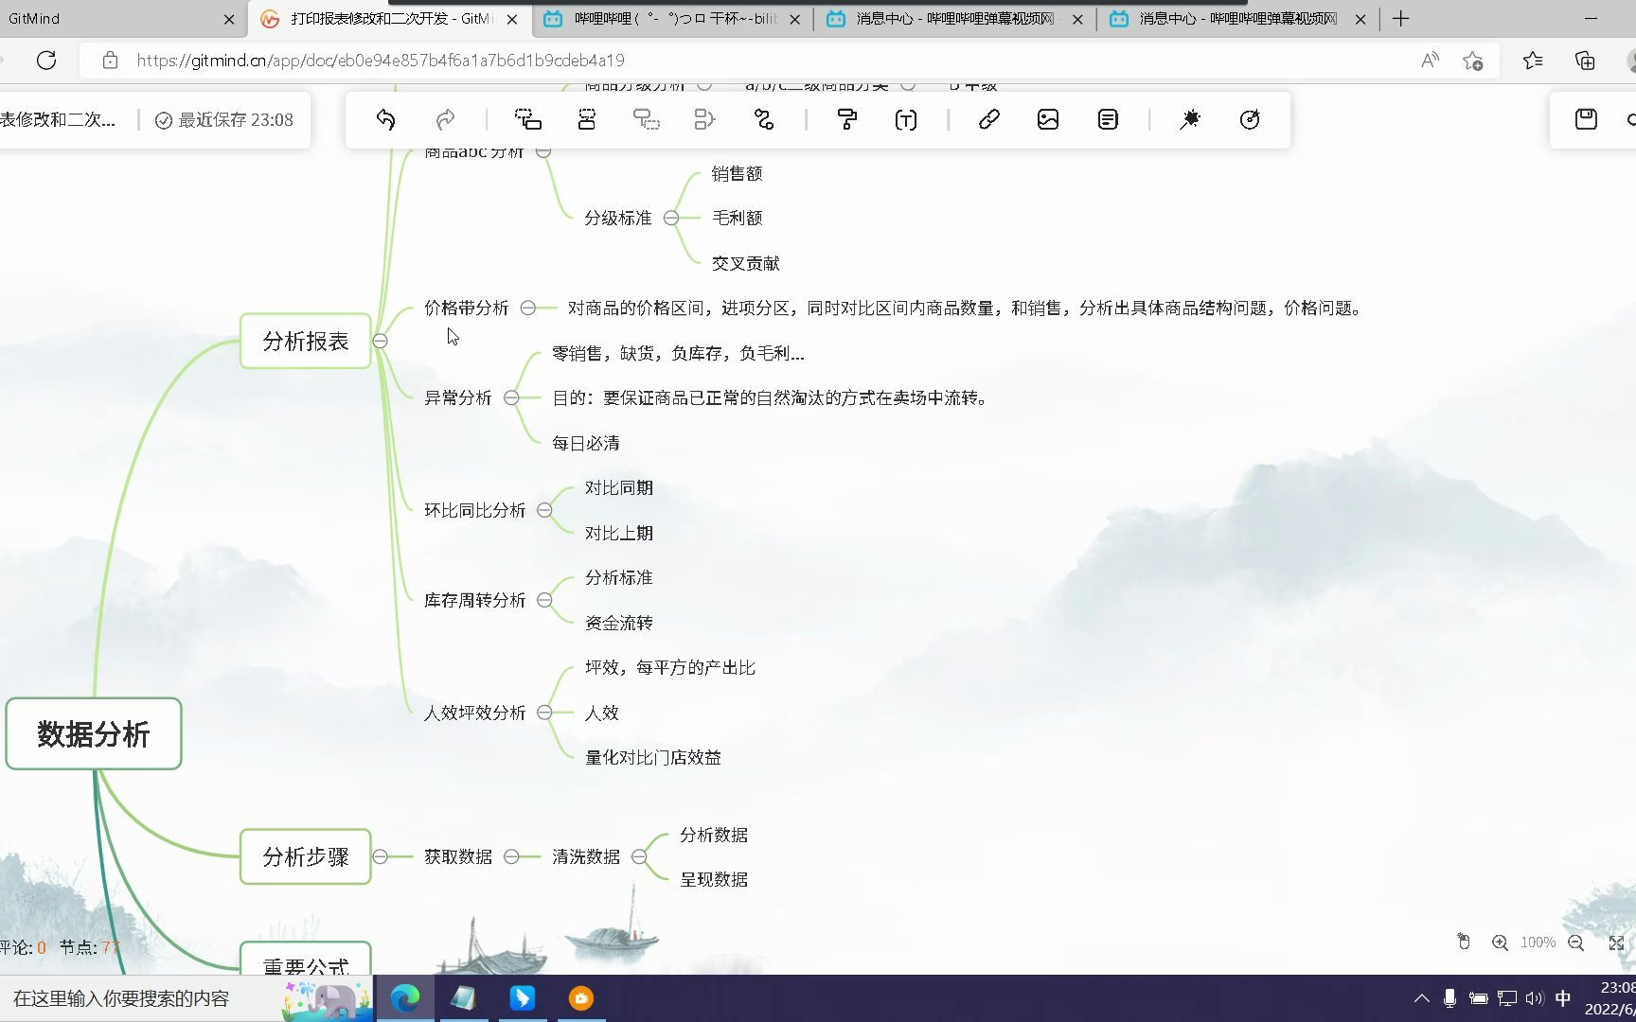Collapse the 分级标准 branch

pyautogui.click(x=671, y=217)
